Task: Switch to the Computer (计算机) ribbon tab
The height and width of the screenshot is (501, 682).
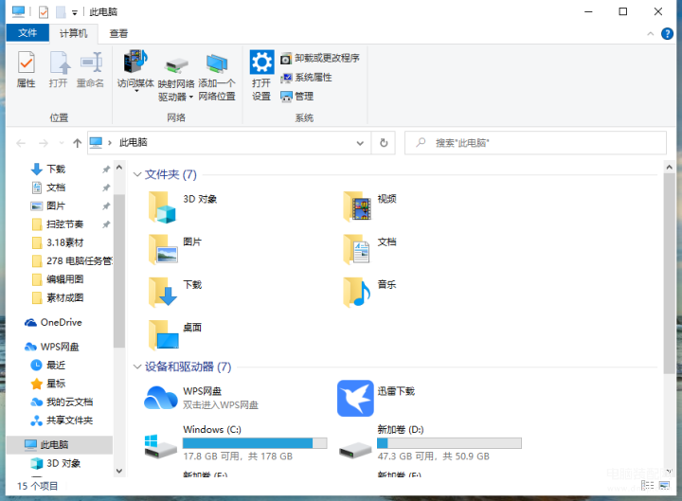Action: [73, 33]
